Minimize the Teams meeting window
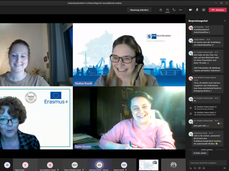Viewport: 229px width, 171px height. [216, 3]
